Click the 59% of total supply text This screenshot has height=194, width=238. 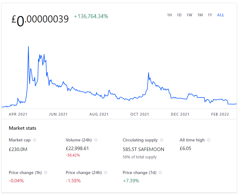click(140, 157)
